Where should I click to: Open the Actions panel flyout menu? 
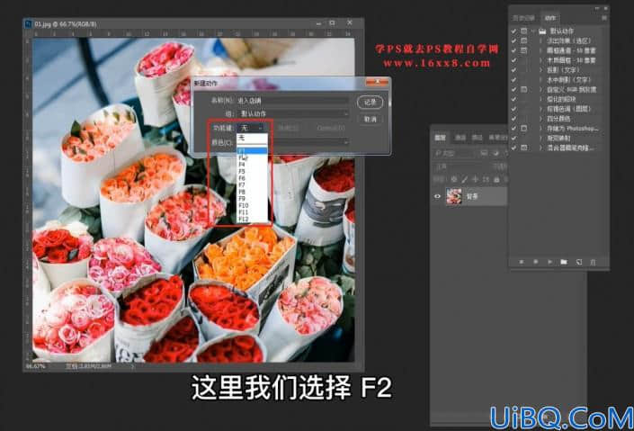pyautogui.click(x=604, y=18)
